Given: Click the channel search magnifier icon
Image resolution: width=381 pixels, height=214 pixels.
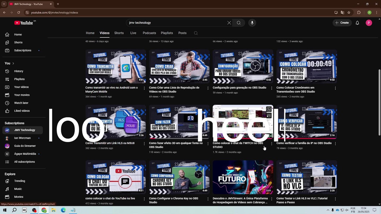Looking at the screenshot, I should 196,33.
